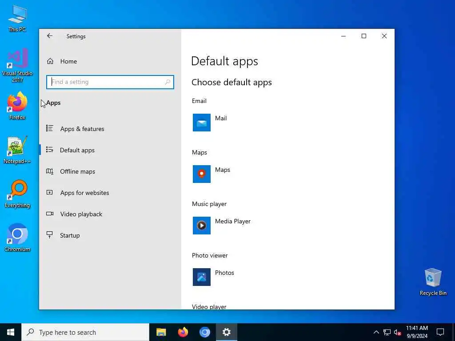The width and height of the screenshot is (455, 341).
Task: Click the Apps section heading in sidebar
Action: click(53, 103)
